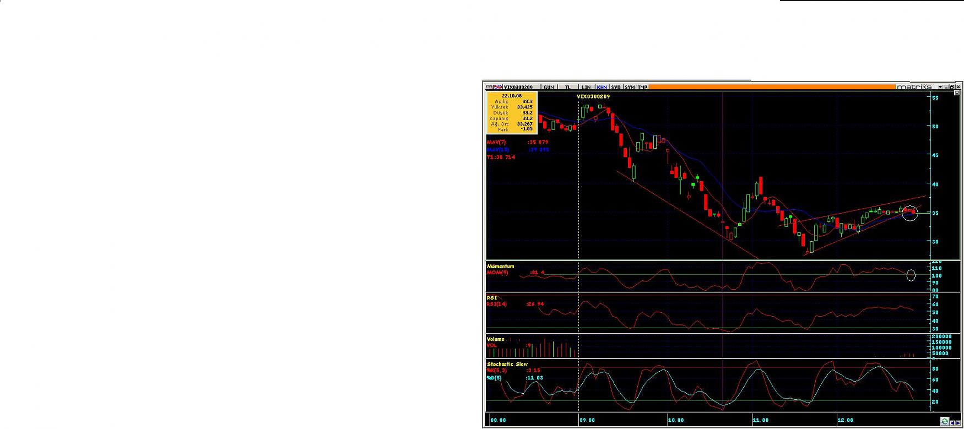Click the MAV(7) indicator label
This screenshot has height=429, width=964.
pos(496,142)
